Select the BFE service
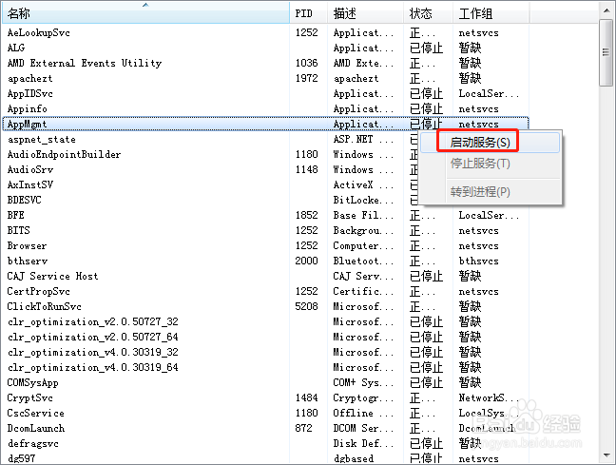This screenshot has height=465, width=616. click(16, 216)
